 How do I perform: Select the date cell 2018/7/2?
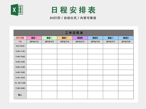34,42
